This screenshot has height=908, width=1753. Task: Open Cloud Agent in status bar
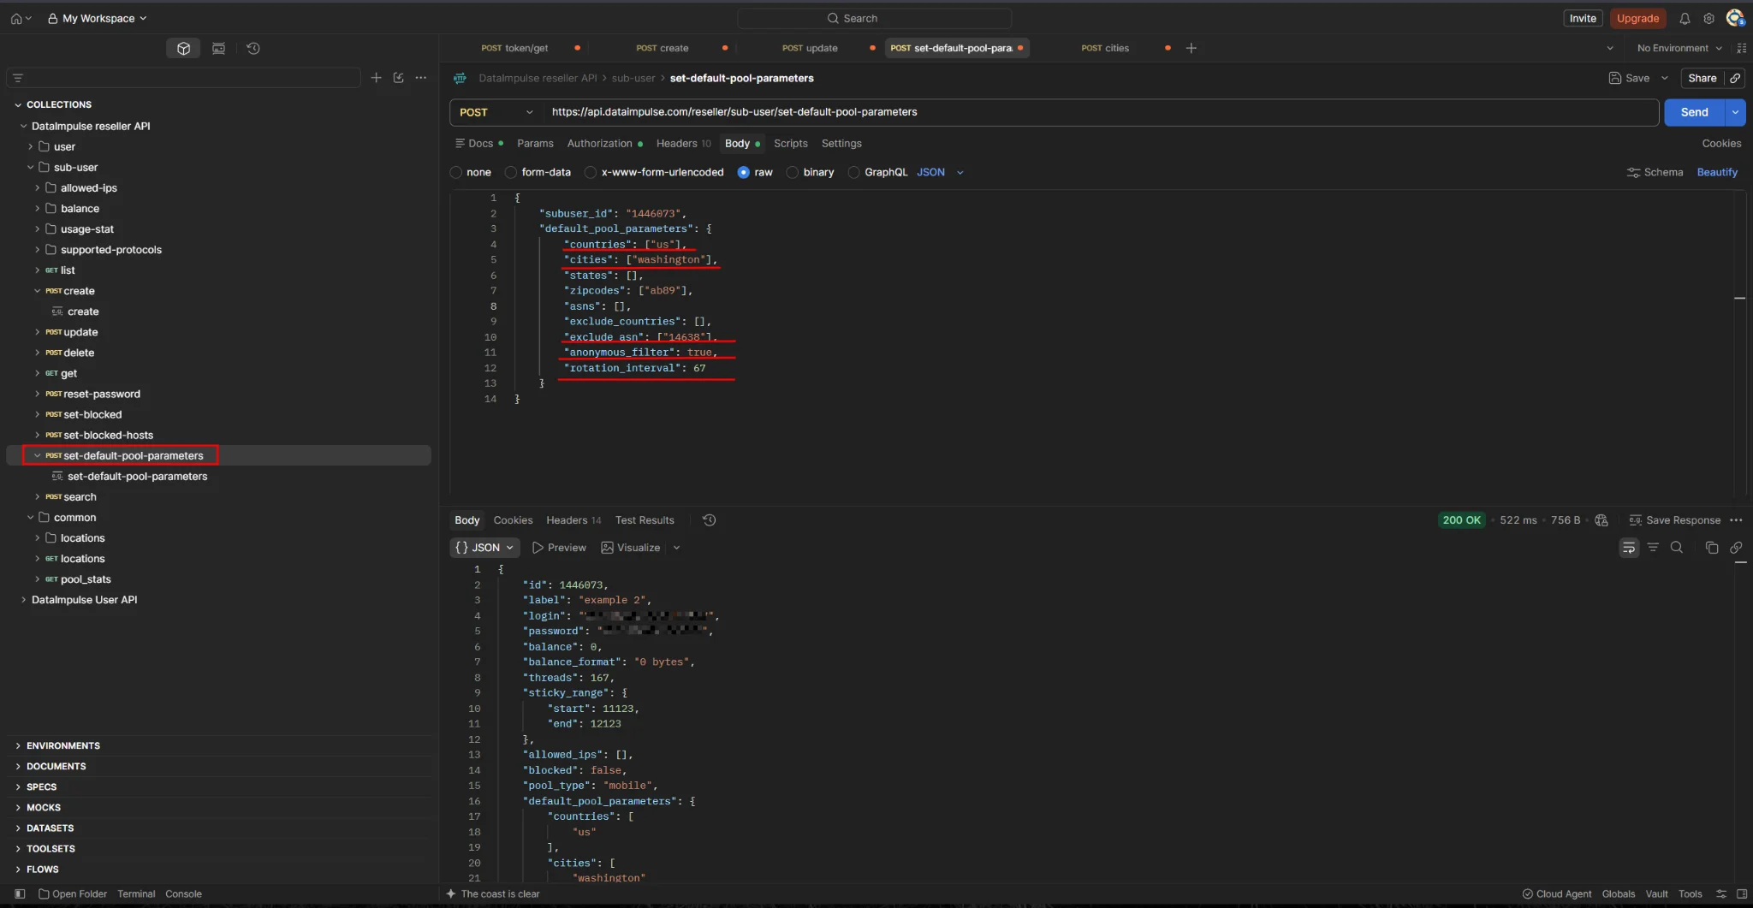click(1557, 893)
